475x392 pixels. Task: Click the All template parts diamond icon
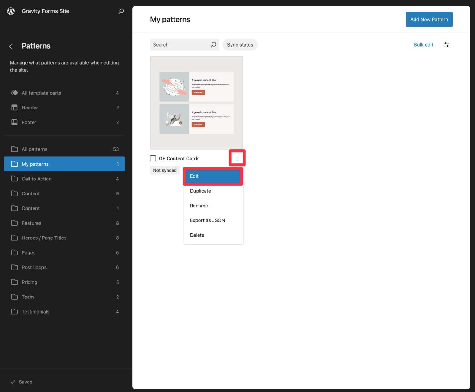click(15, 93)
